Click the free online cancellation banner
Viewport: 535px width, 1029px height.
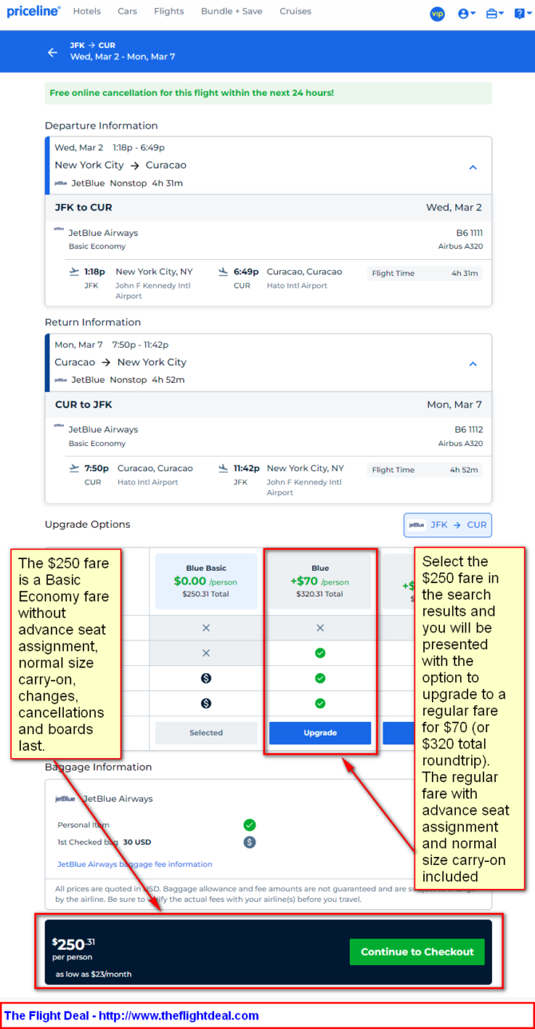[268, 93]
